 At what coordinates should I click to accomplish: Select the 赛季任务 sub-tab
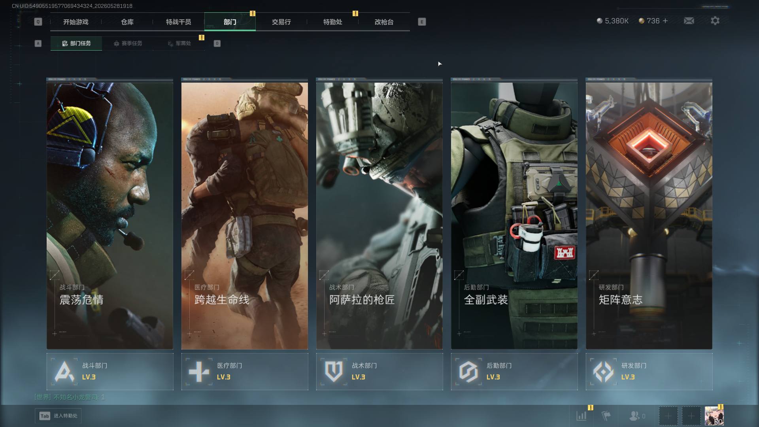[x=128, y=43]
